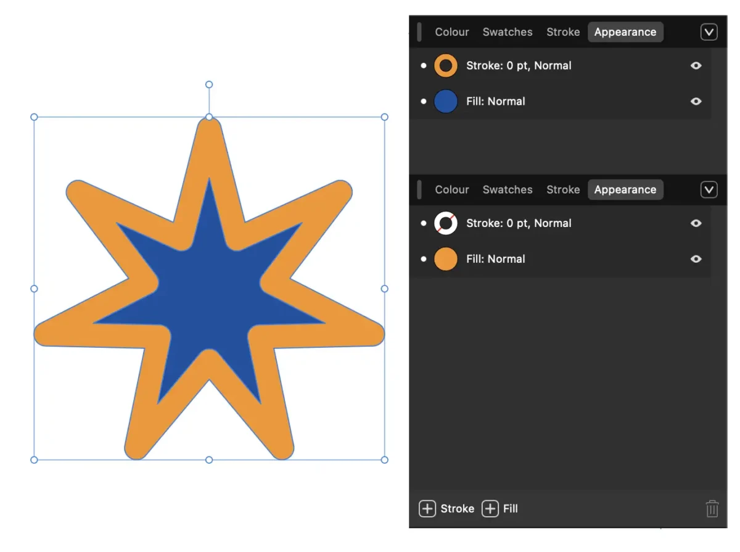Click the bullet handle beside the blue Fill row

[423, 101]
